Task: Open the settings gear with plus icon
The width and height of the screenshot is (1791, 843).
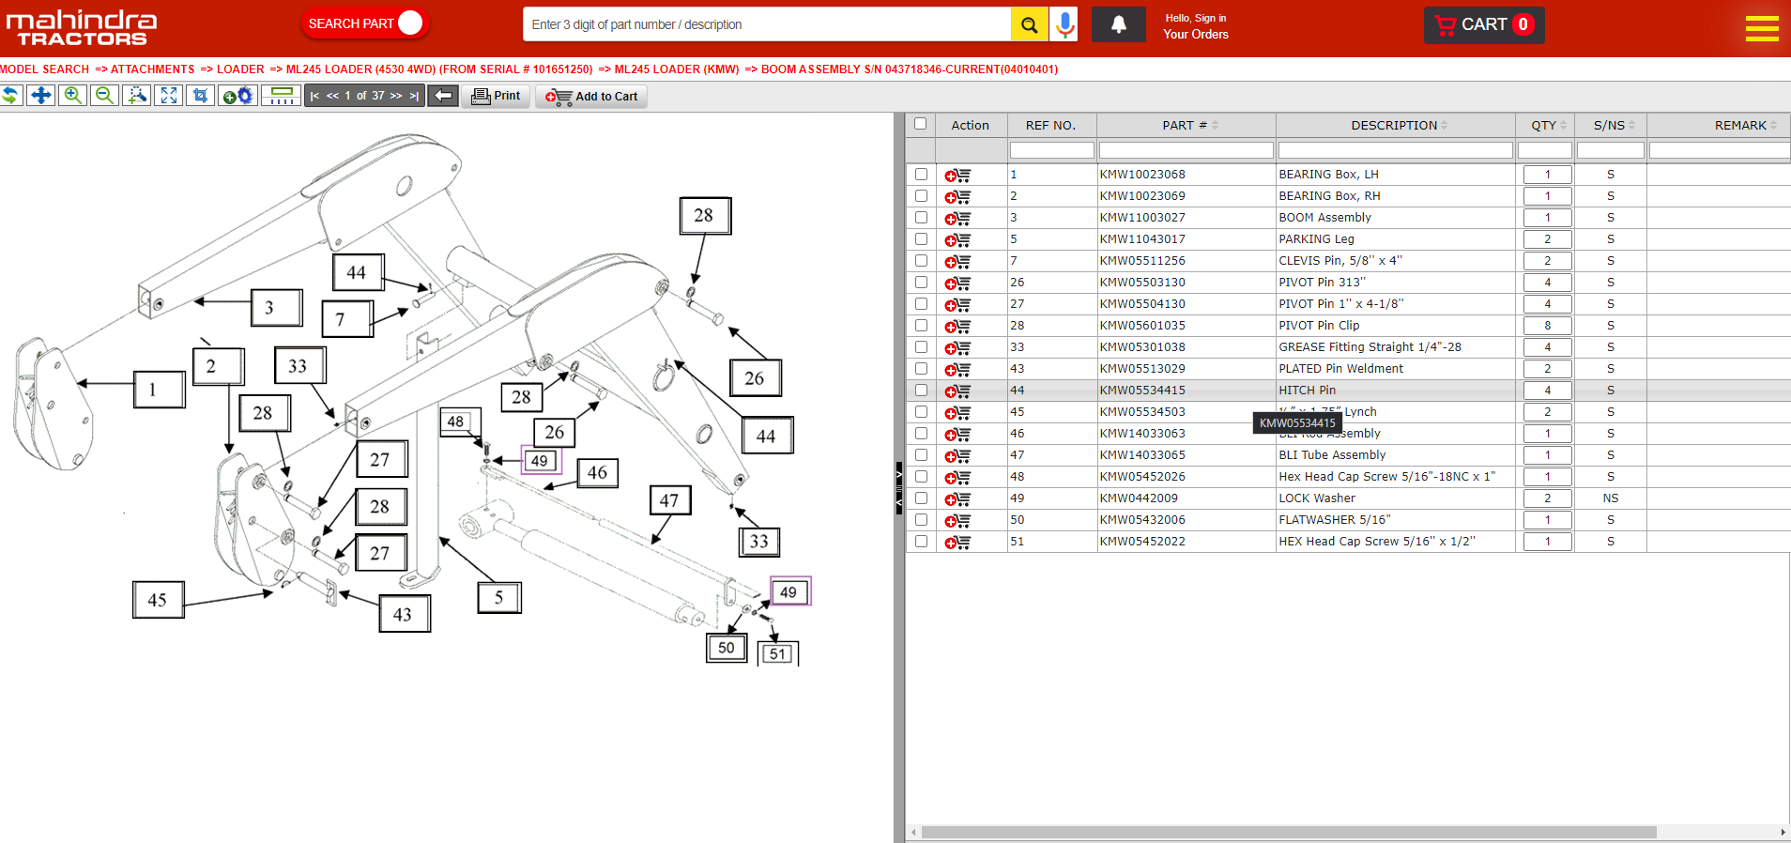Action: pyautogui.click(x=237, y=96)
